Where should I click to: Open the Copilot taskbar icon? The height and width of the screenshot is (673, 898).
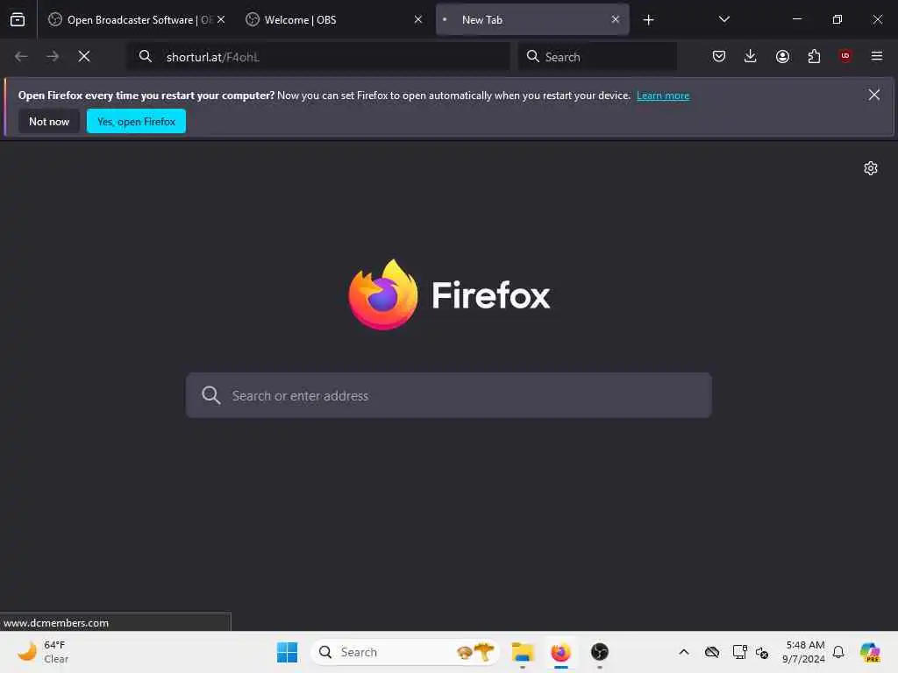coord(870,652)
